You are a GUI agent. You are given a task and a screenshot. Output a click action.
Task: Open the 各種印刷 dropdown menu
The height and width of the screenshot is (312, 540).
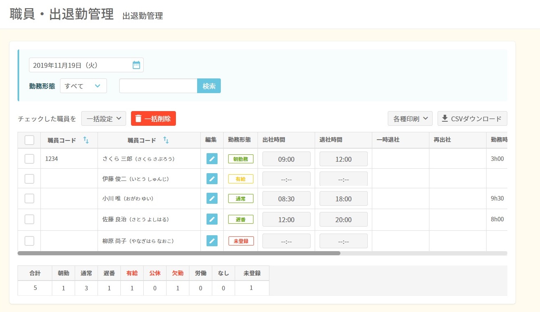click(x=410, y=118)
